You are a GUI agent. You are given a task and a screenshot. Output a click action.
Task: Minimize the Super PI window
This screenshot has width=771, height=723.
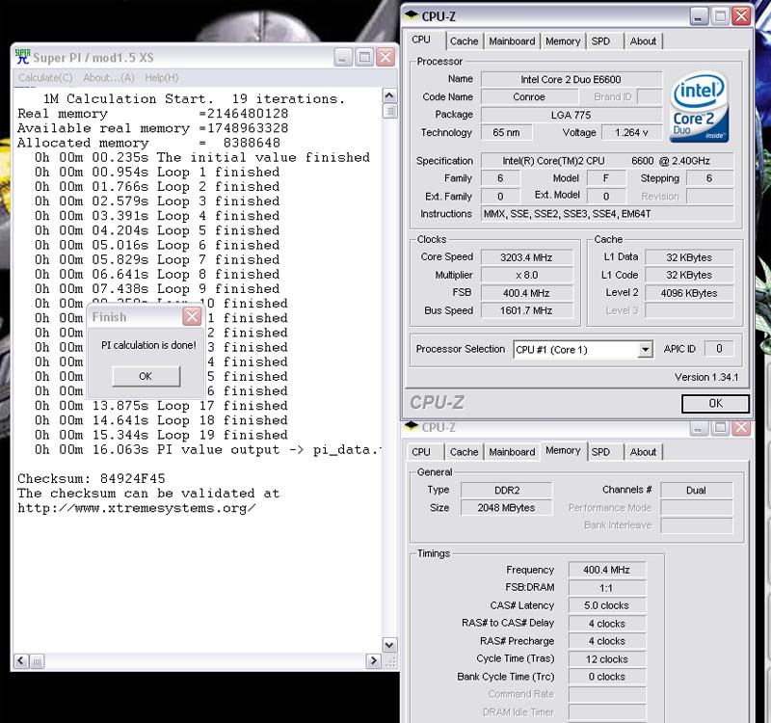coord(343,57)
